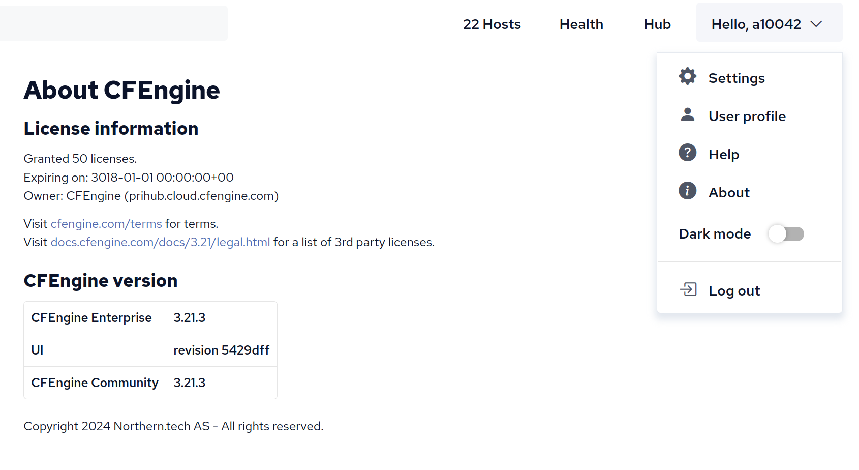Viewport: 859px width, 470px height.
Task: Open Settings using the gear icon
Action: pyautogui.click(x=687, y=77)
